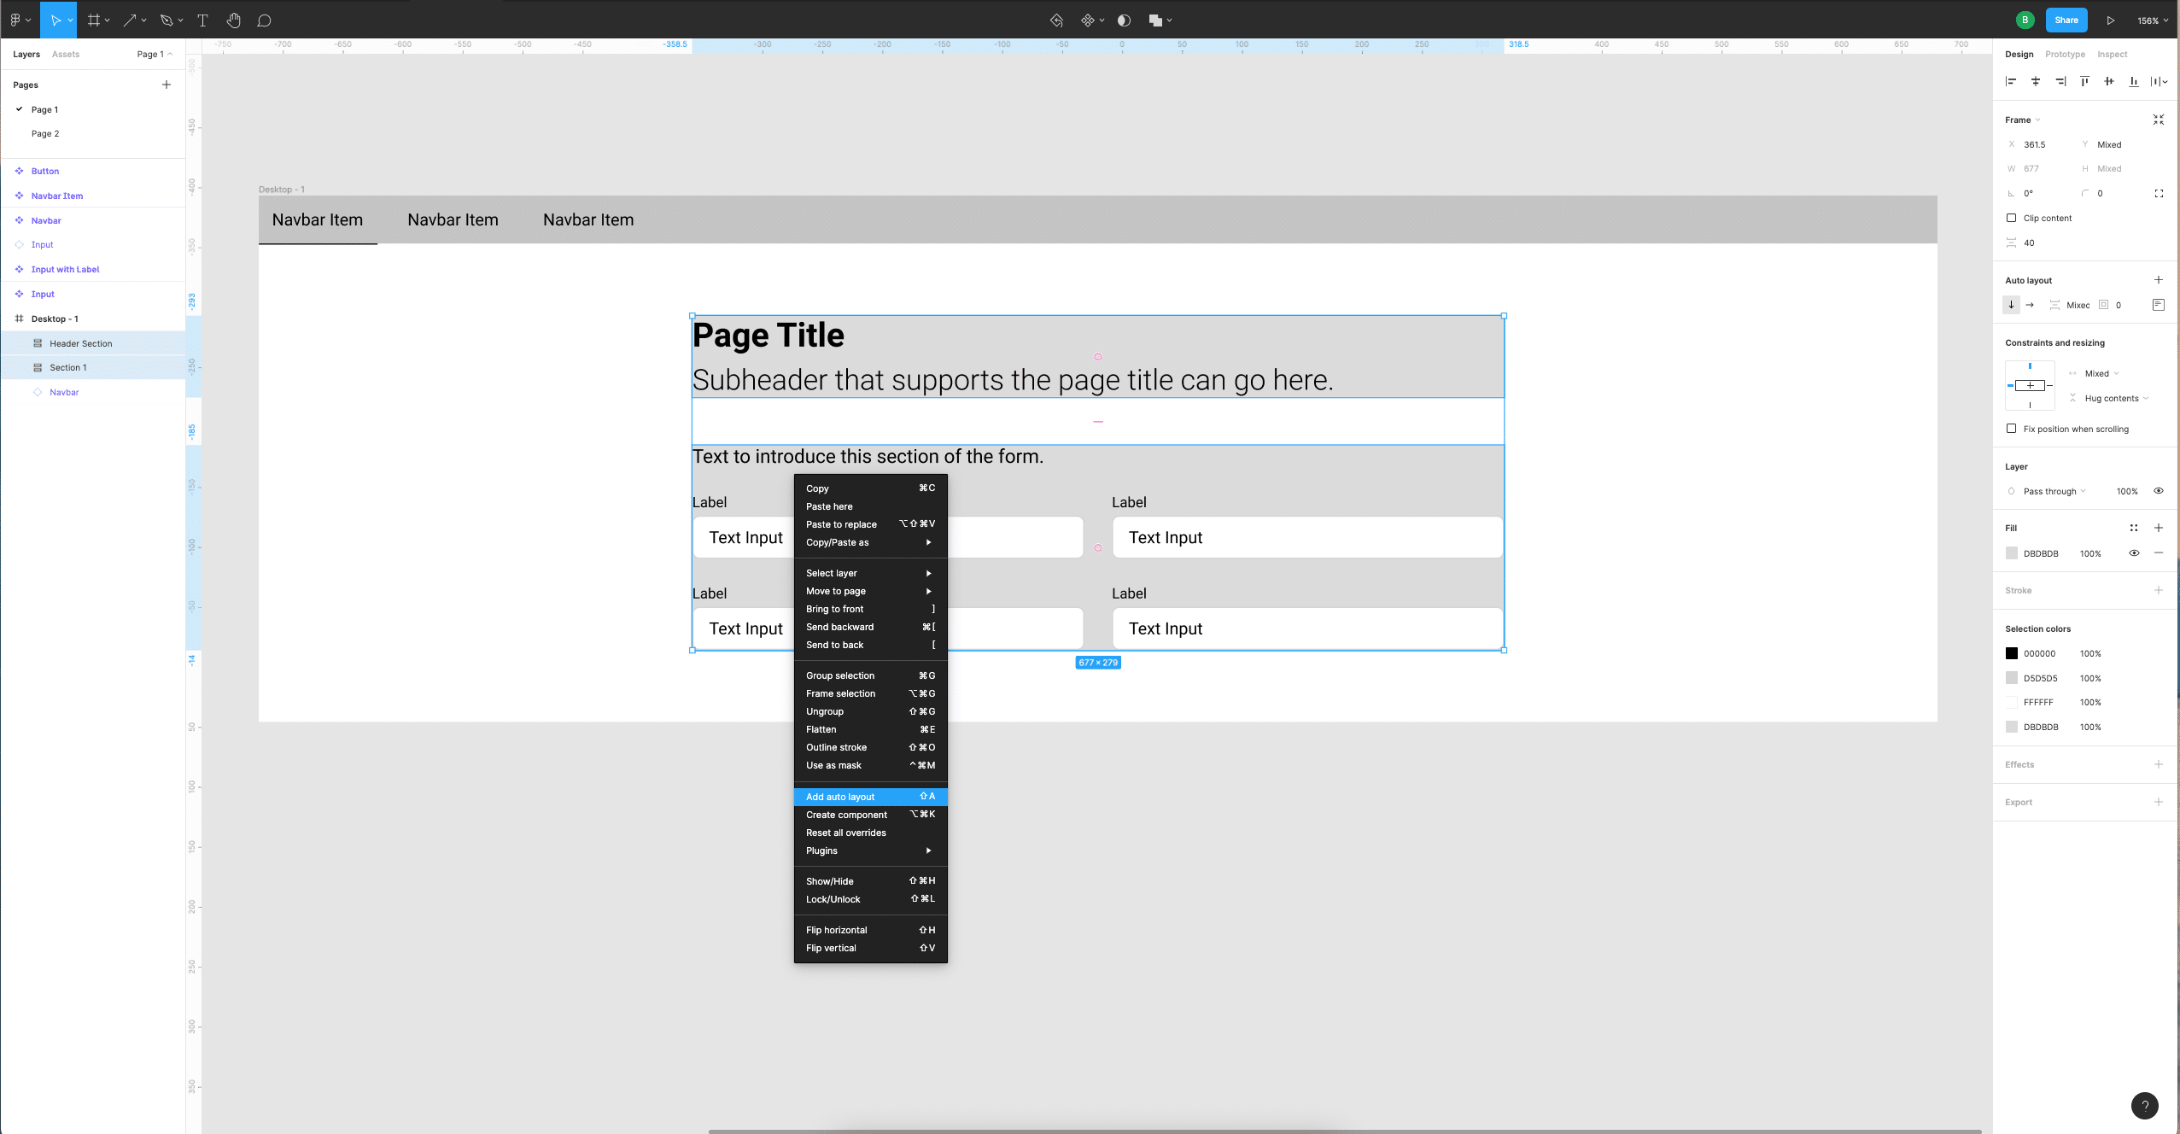Choose Create component from the context menu
This screenshot has width=2180, height=1134.
tap(845, 814)
